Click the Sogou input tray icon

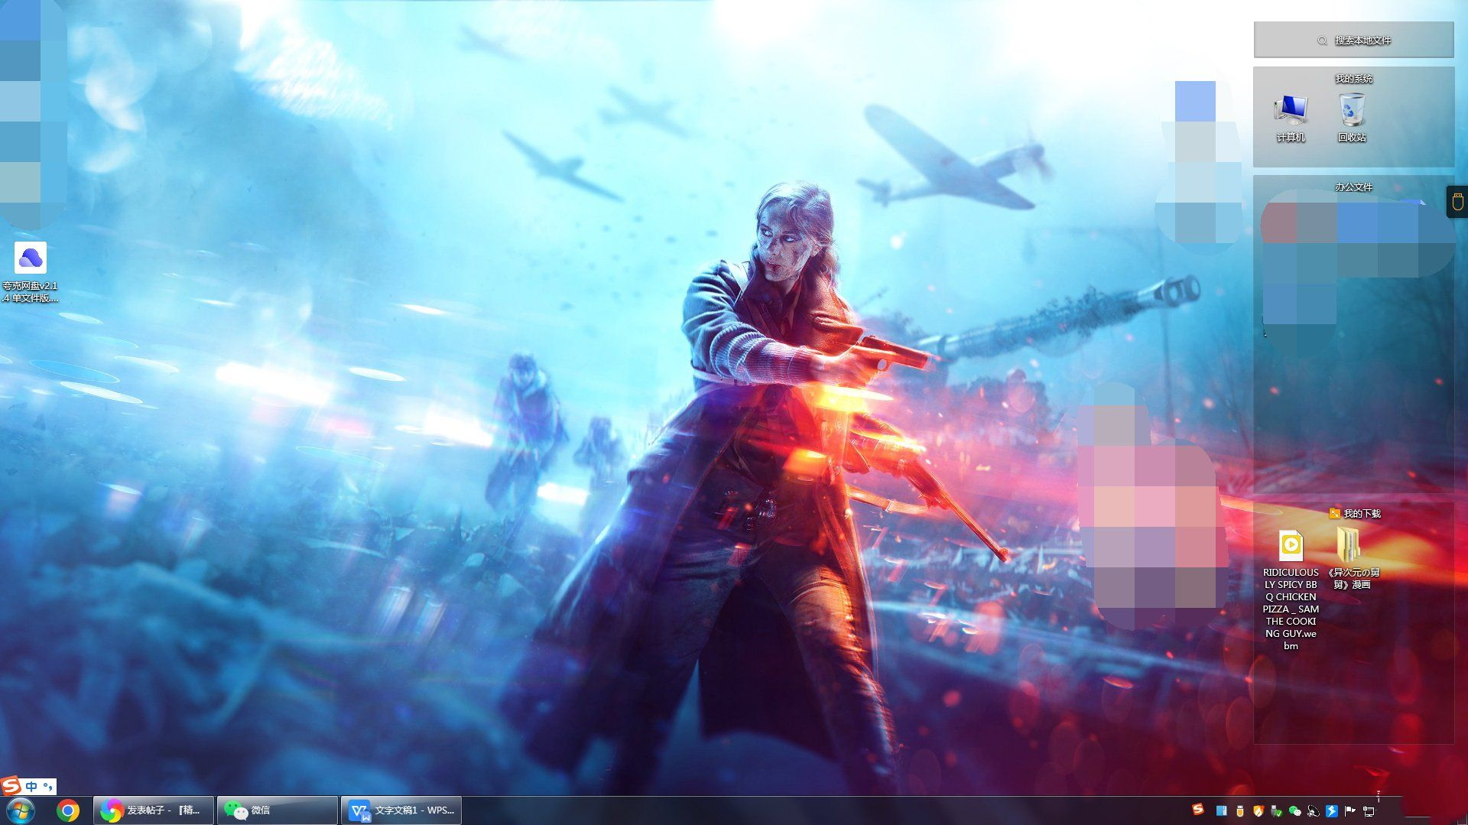click(x=1198, y=810)
